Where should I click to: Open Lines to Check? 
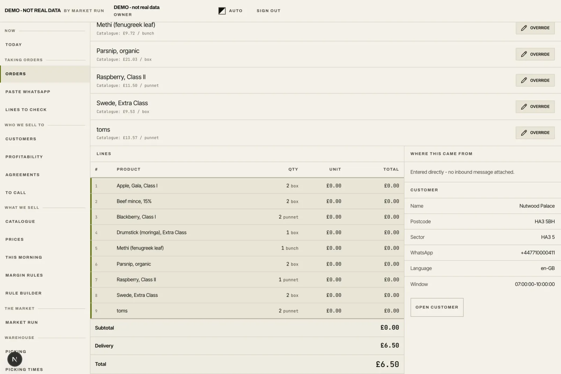click(x=45, y=110)
